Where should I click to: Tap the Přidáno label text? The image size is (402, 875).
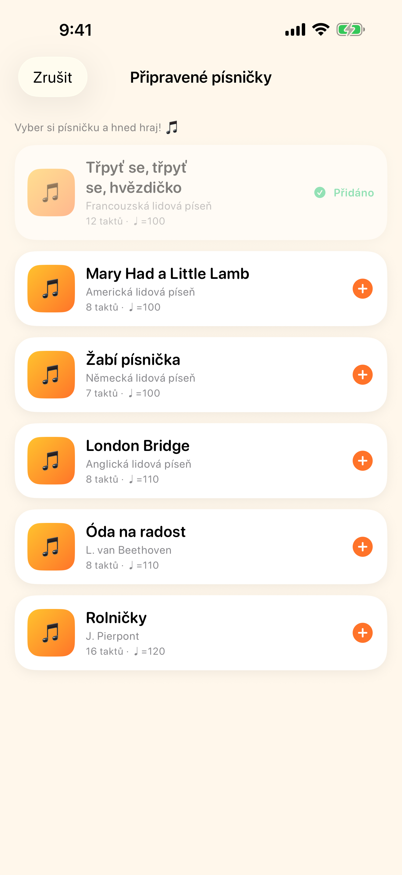coord(354,193)
